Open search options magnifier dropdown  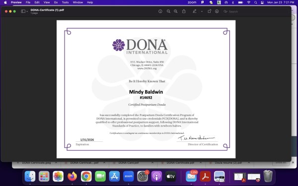[225, 11]
